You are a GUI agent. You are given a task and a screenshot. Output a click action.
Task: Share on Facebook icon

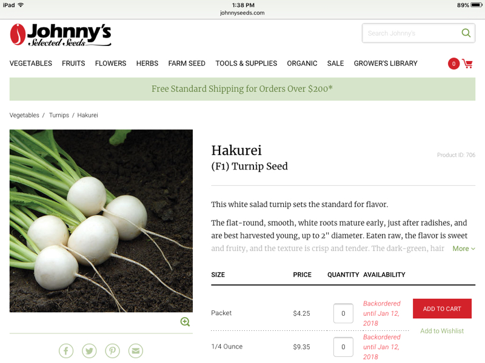click(x=66, y=351)
